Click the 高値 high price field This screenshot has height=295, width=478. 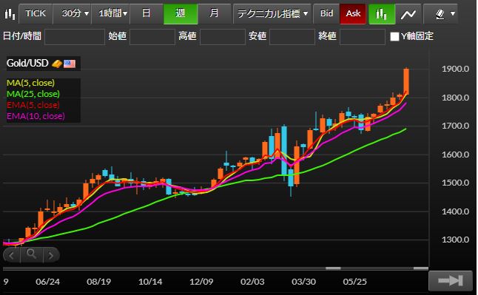223,36
